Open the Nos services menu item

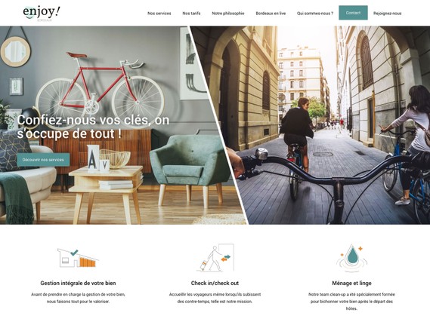coord(159,13)
